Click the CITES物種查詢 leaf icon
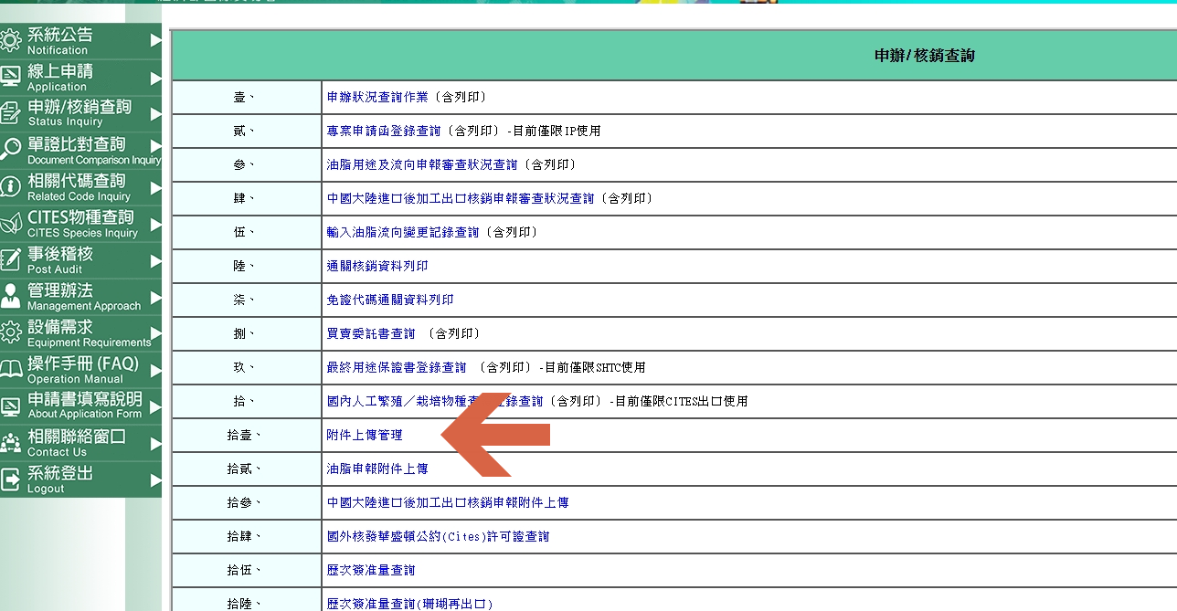This screenshot has height=611, width=1177. (x=11, y=224)
